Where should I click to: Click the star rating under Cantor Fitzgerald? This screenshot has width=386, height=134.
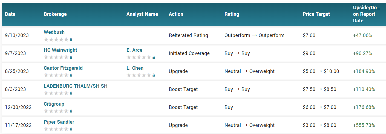[x=56, y=75]
